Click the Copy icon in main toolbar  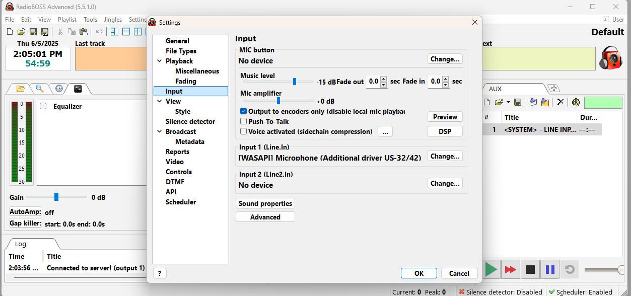(72, 32)
